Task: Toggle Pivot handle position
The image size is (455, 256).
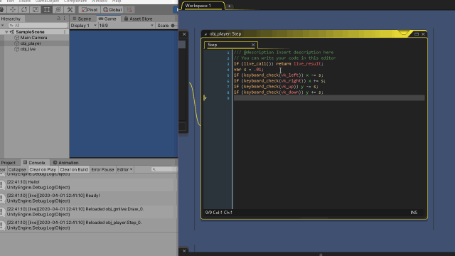Action: coord(90,9)
